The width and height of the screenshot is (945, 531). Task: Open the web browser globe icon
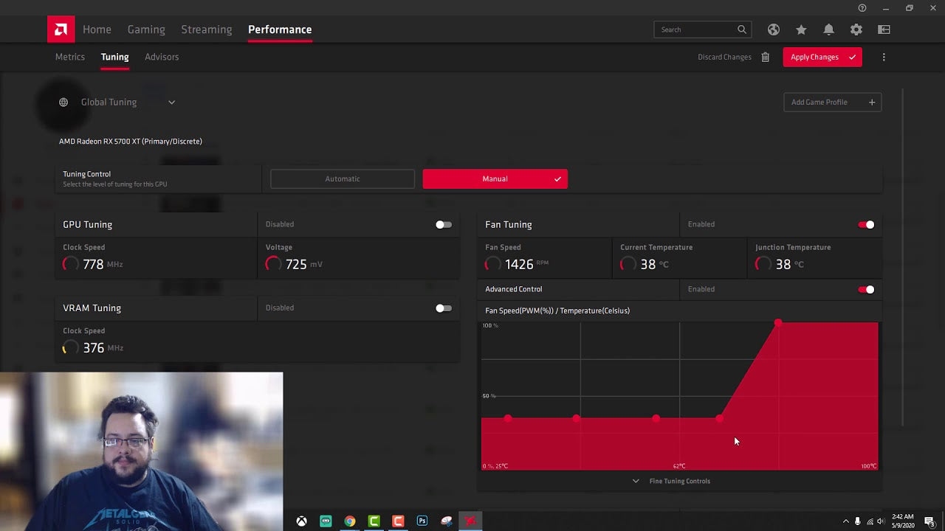pos(773,29)
